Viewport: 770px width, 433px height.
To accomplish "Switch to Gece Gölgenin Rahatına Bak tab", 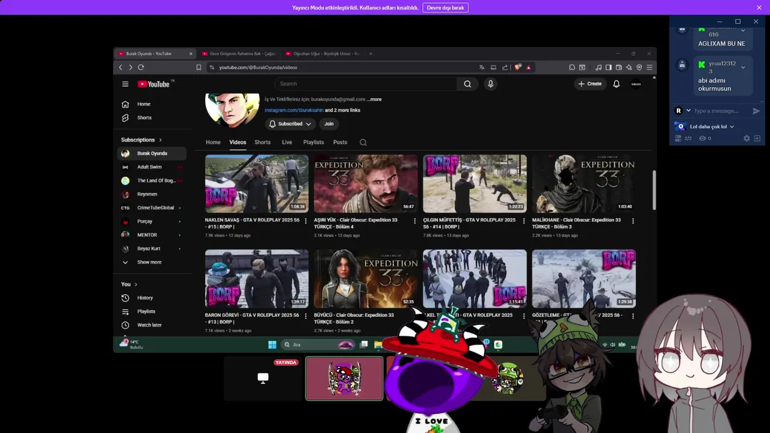I will point(239,54).
